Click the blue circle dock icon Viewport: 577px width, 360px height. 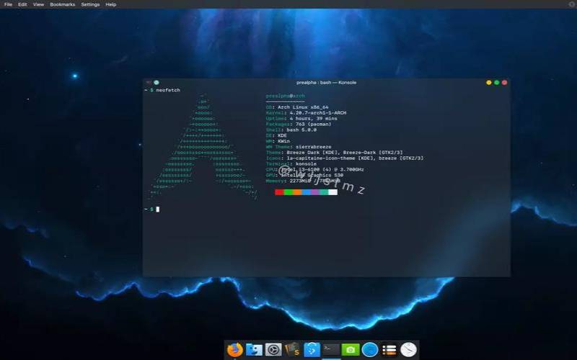370,349
